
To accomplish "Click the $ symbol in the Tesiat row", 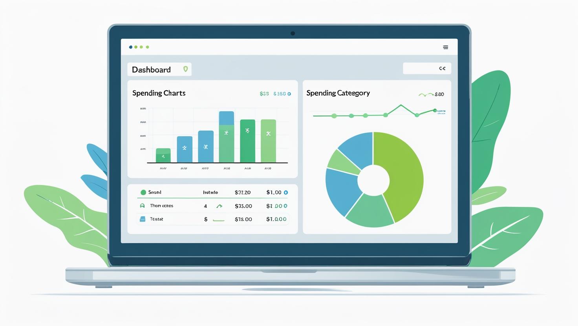I will pos(206,219).
